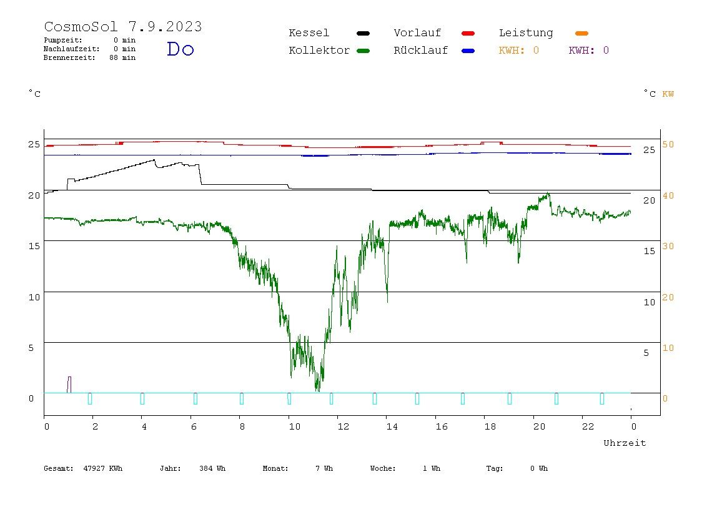This screenshot has width=717, height=507.
Task: Click the Vorlauf legend label
Action: coord(417,33)
